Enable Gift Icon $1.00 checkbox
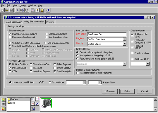Image resolution: width=158 pixels, height=113 pixels. coord(132,59)
